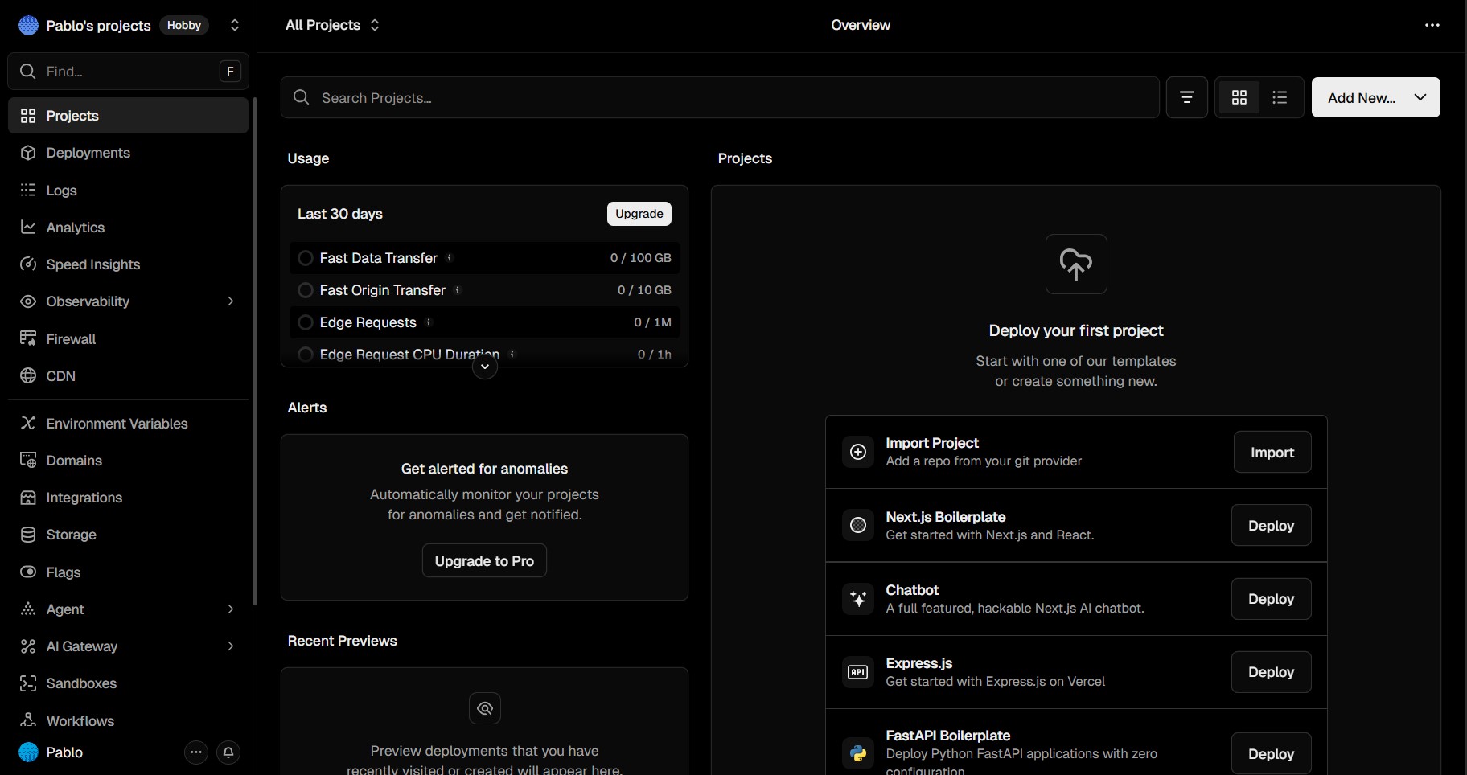
Task: Open Analytics in the sidebar
Action: (129, 228)
